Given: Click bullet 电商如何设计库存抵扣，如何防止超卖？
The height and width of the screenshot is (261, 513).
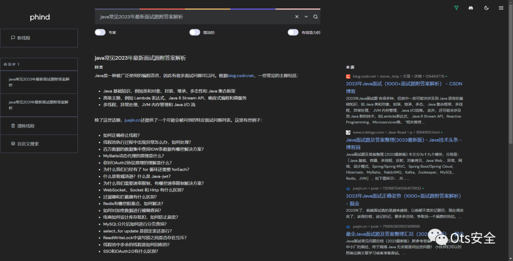Looking at the screenshot, I should click(x=141, y=217).
